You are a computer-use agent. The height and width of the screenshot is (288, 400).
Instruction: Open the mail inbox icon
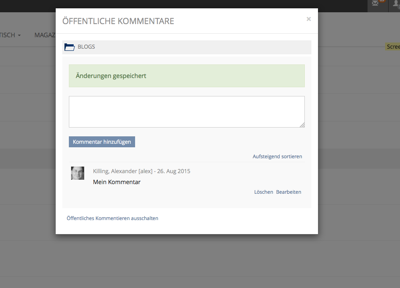pos(375,4)
